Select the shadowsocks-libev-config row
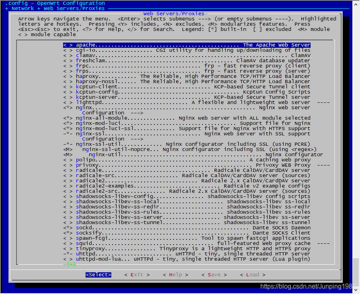This screenshot has width=360, height=294. coord(187,197)
